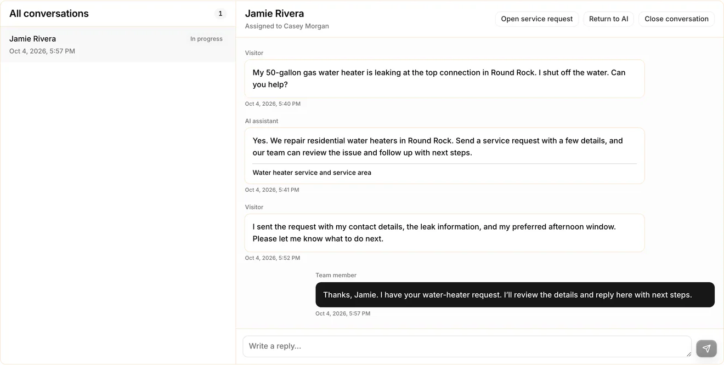Close conversation with Jamie Rivera
The image size is (724, 365).
[x=676, y=19]
